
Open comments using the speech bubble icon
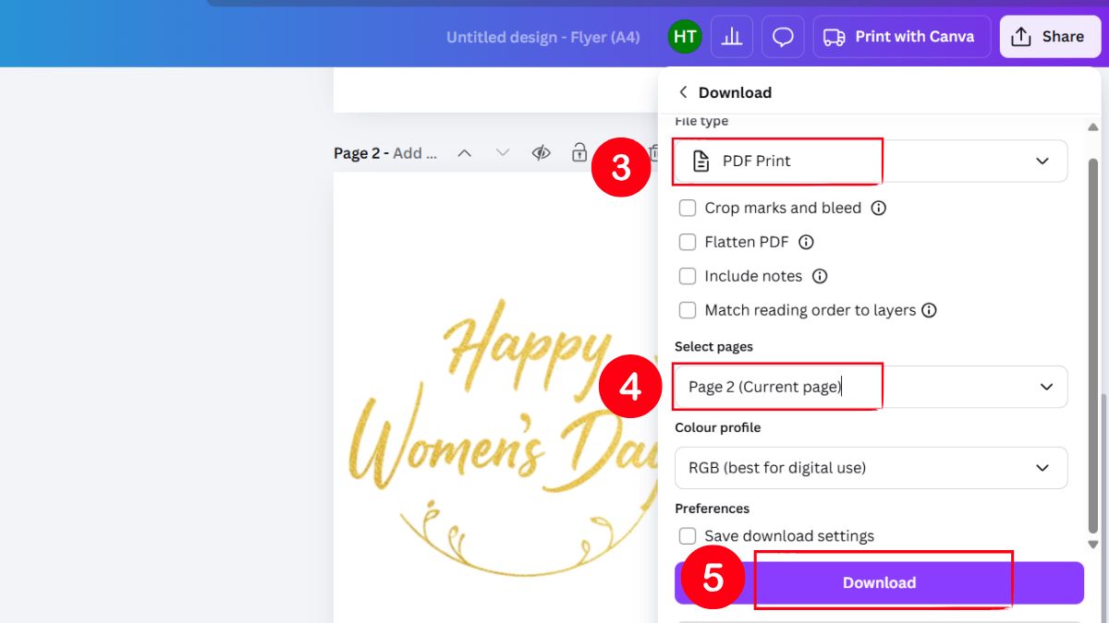[x=783, y=36]
